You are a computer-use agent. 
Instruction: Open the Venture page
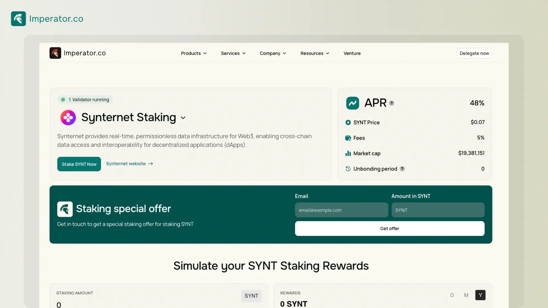[352, 53]
